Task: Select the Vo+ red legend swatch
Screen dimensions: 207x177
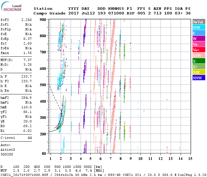Action: pyautogui.click(x=199, y=50)
